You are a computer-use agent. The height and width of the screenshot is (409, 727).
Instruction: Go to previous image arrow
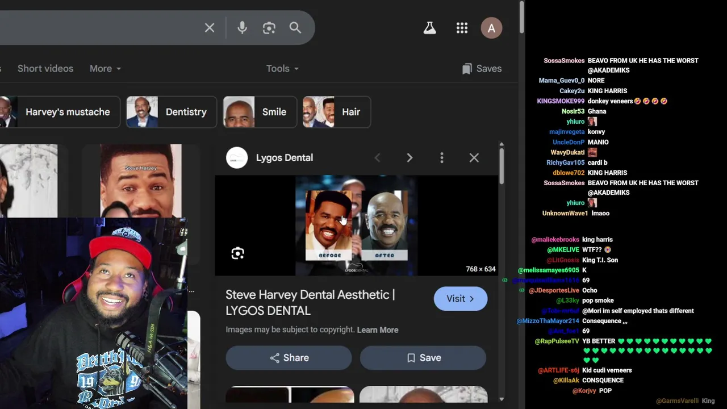pos(377,158)
